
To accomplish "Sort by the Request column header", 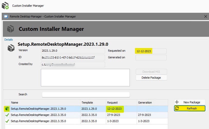I will point(121,103).
